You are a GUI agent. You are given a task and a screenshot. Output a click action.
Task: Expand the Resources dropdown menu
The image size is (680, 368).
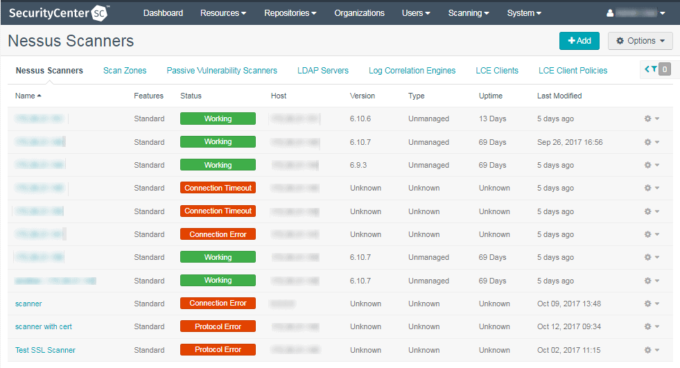[223, 13]
